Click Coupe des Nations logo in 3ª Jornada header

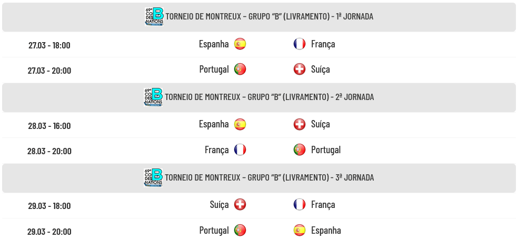point(153,177)
